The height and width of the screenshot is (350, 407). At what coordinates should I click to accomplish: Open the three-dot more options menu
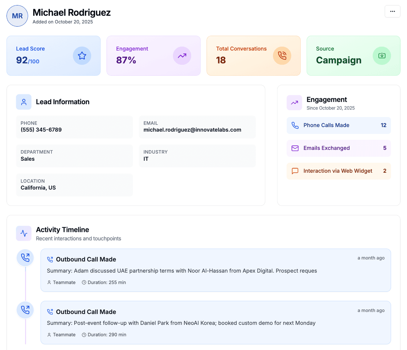(x=392, y=11)
